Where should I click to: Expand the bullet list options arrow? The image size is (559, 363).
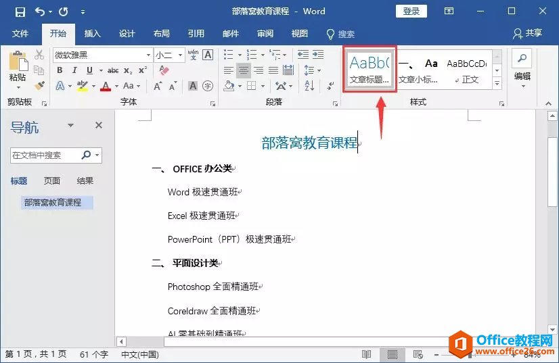240,55
